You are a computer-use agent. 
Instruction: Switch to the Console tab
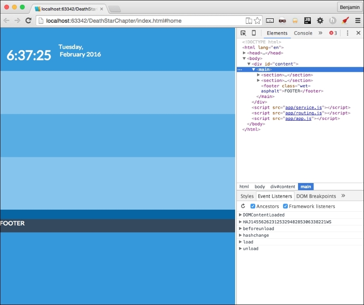[303, 33]
